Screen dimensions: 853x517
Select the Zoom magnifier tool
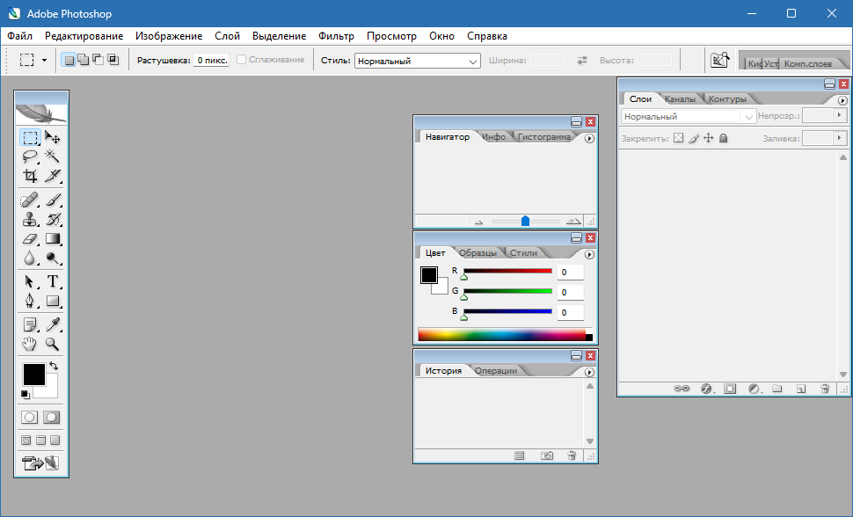53,344
